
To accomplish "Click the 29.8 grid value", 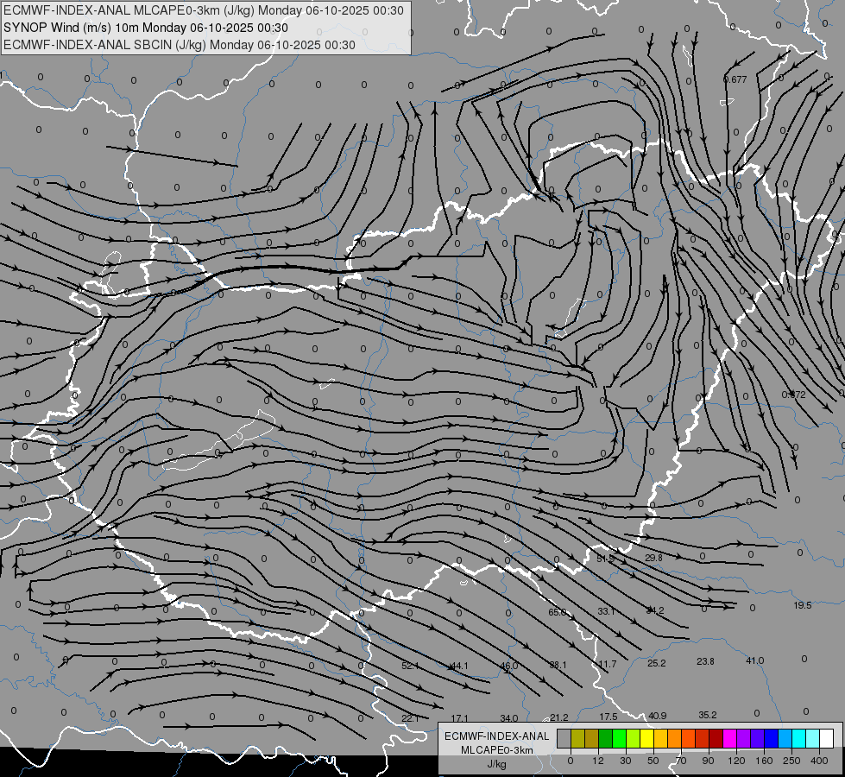I will point(653,558).
